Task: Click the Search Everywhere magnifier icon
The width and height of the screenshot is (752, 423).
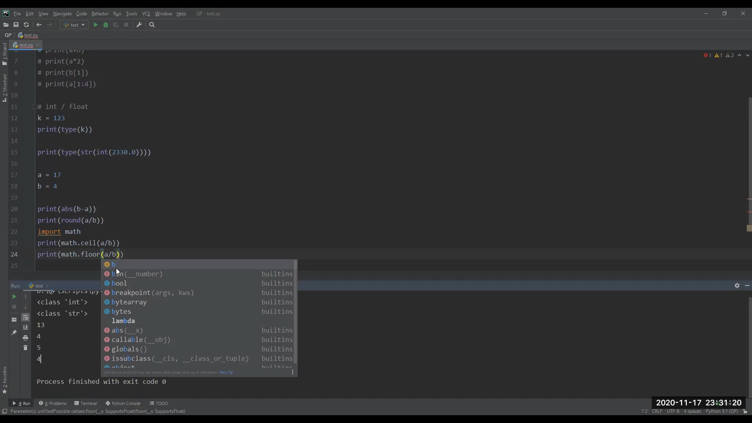Action: 152,25
